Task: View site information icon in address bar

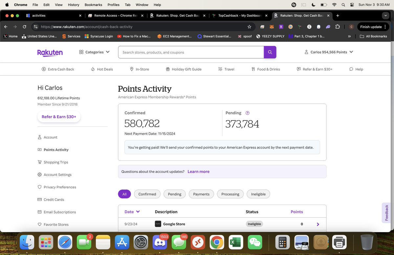Action: click(x=35, y=27)
